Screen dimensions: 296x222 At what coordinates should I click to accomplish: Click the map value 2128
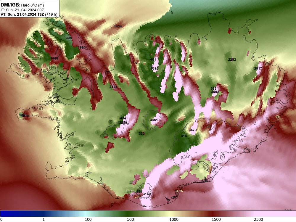coord(113,87)
